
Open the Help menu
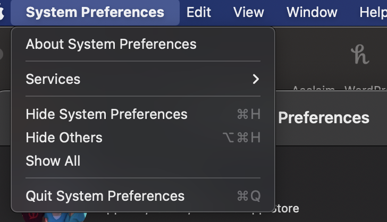tap(372, 12)
